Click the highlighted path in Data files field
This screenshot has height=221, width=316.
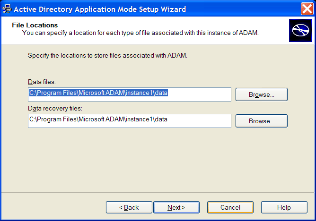(98, 93)
